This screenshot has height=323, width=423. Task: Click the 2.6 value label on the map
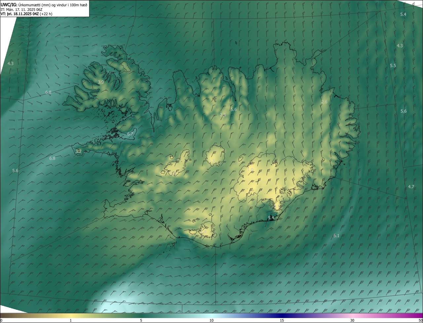pos(324,102)
